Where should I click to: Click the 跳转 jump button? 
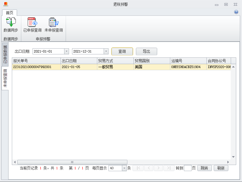[x=205, y=168]
